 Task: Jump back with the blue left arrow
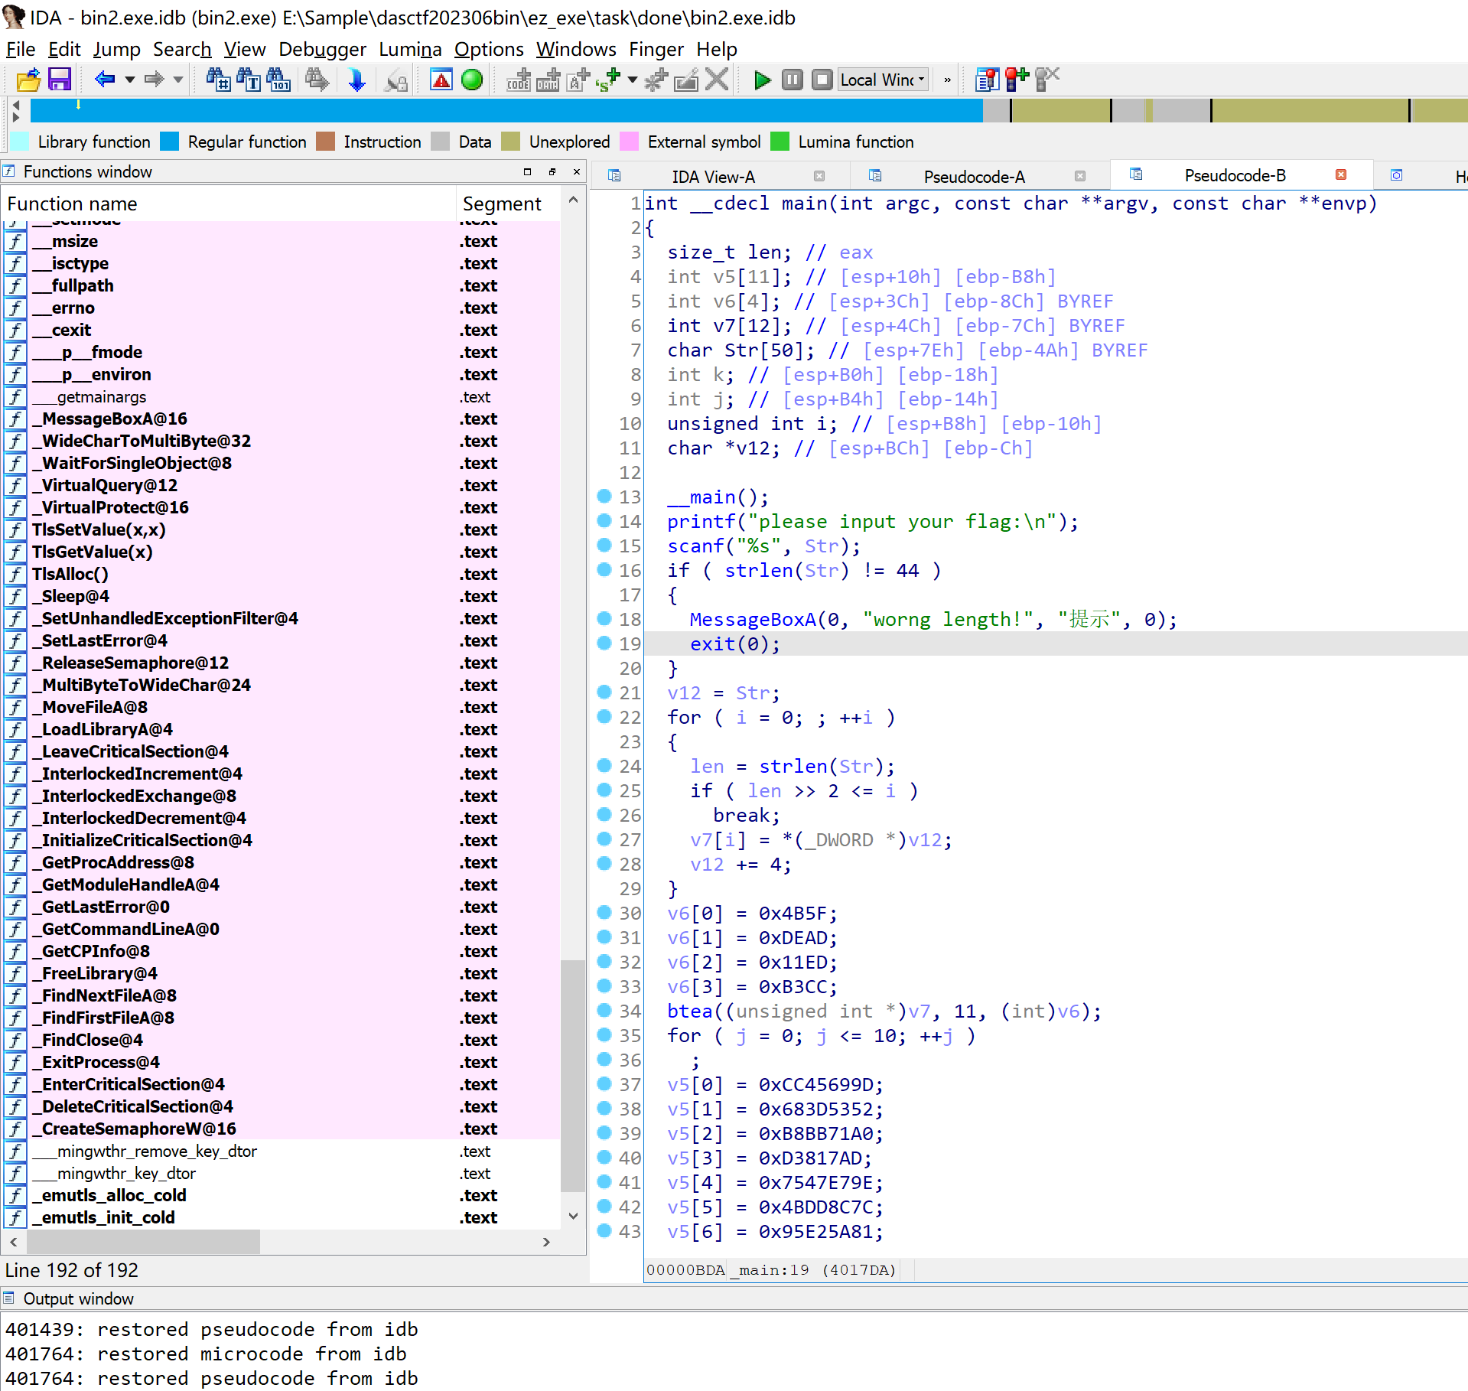click(x=105, y=79)
